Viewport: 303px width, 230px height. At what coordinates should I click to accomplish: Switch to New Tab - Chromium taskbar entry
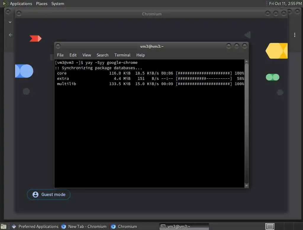pos(84,226)
